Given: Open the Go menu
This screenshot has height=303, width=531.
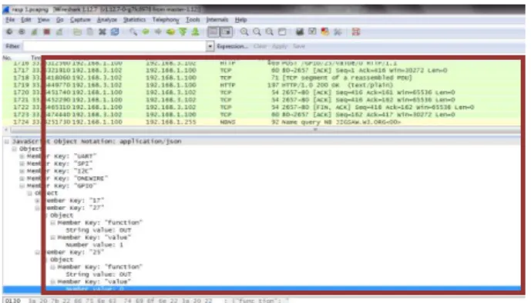Looking at the screenshot, I should pyautogui.click(x=60, y=19).
